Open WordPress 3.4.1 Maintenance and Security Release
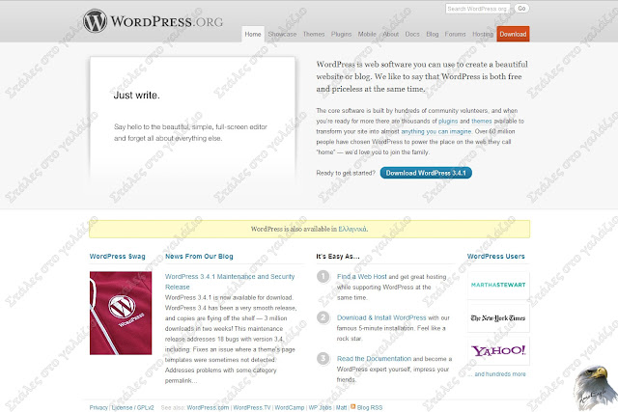The height and width of the screenshot is (412, 618). (230, 282)
